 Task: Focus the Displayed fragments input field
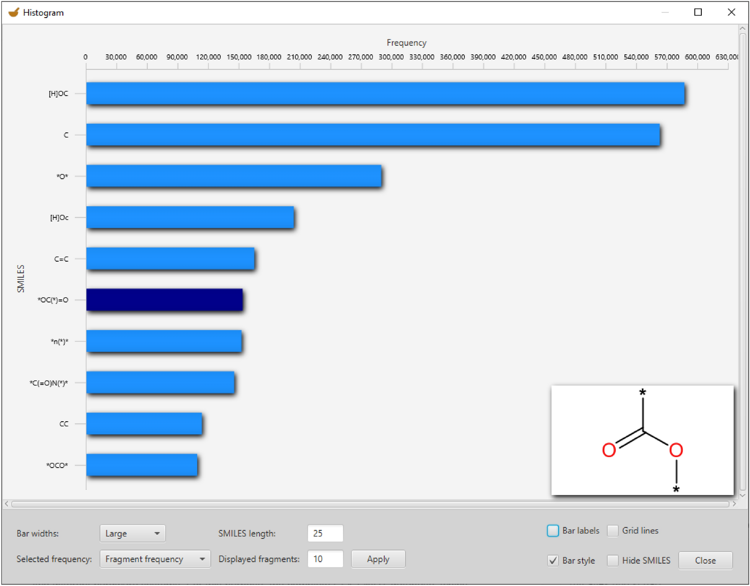(x=325, y=559)
